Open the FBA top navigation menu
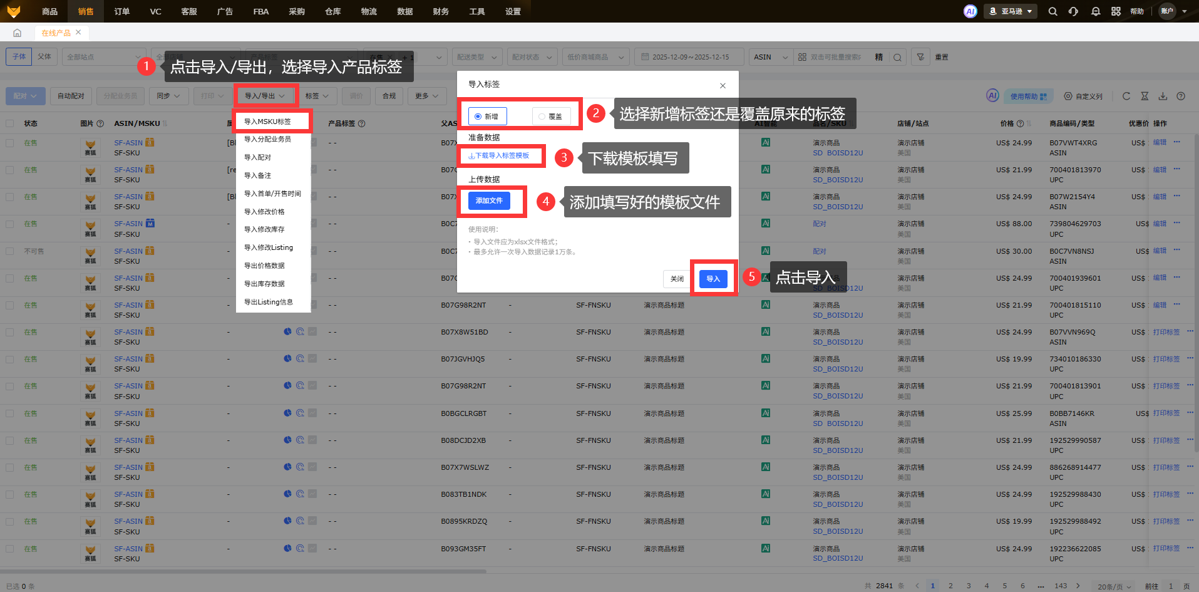Image resolution: width=1199 pixels, height=592 pixels. (x=261, y=11)
